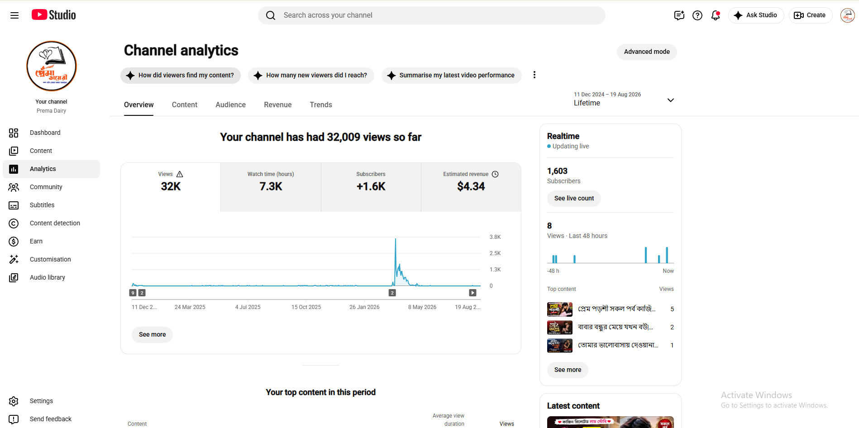859x428 pixels.
Task: Click Send feedback in the sidebar
Action: tap(51, 419)
